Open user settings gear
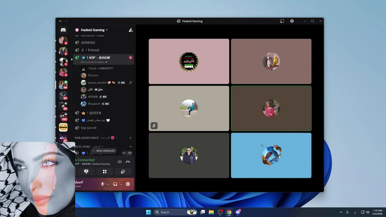386x217 pixels. point(128,184)
